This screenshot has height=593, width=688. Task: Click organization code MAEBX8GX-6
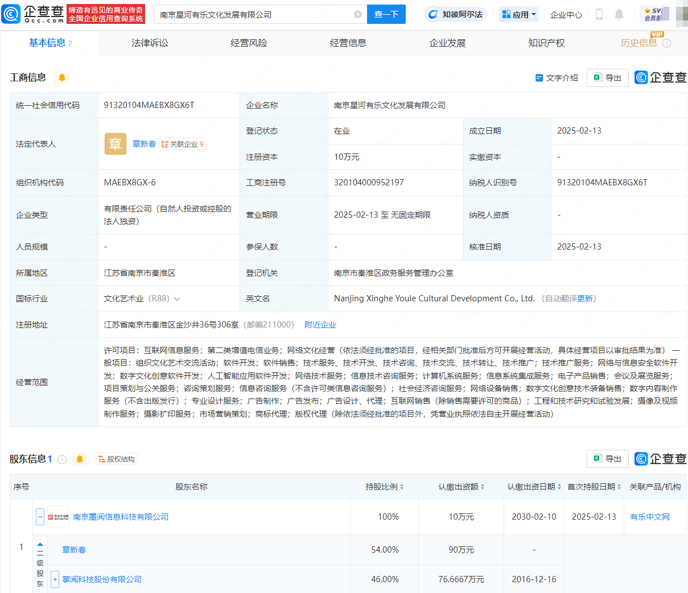pos(130,183)
